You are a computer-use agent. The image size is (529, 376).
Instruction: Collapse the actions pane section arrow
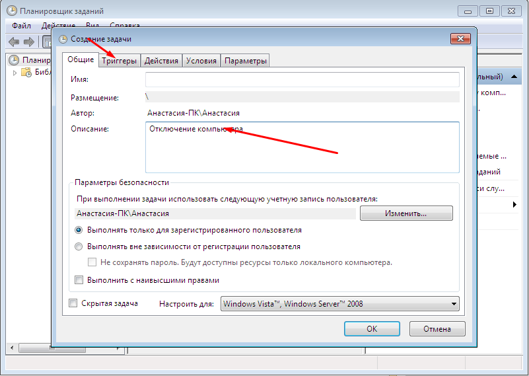pyautogui.click(x=514, y=205)
